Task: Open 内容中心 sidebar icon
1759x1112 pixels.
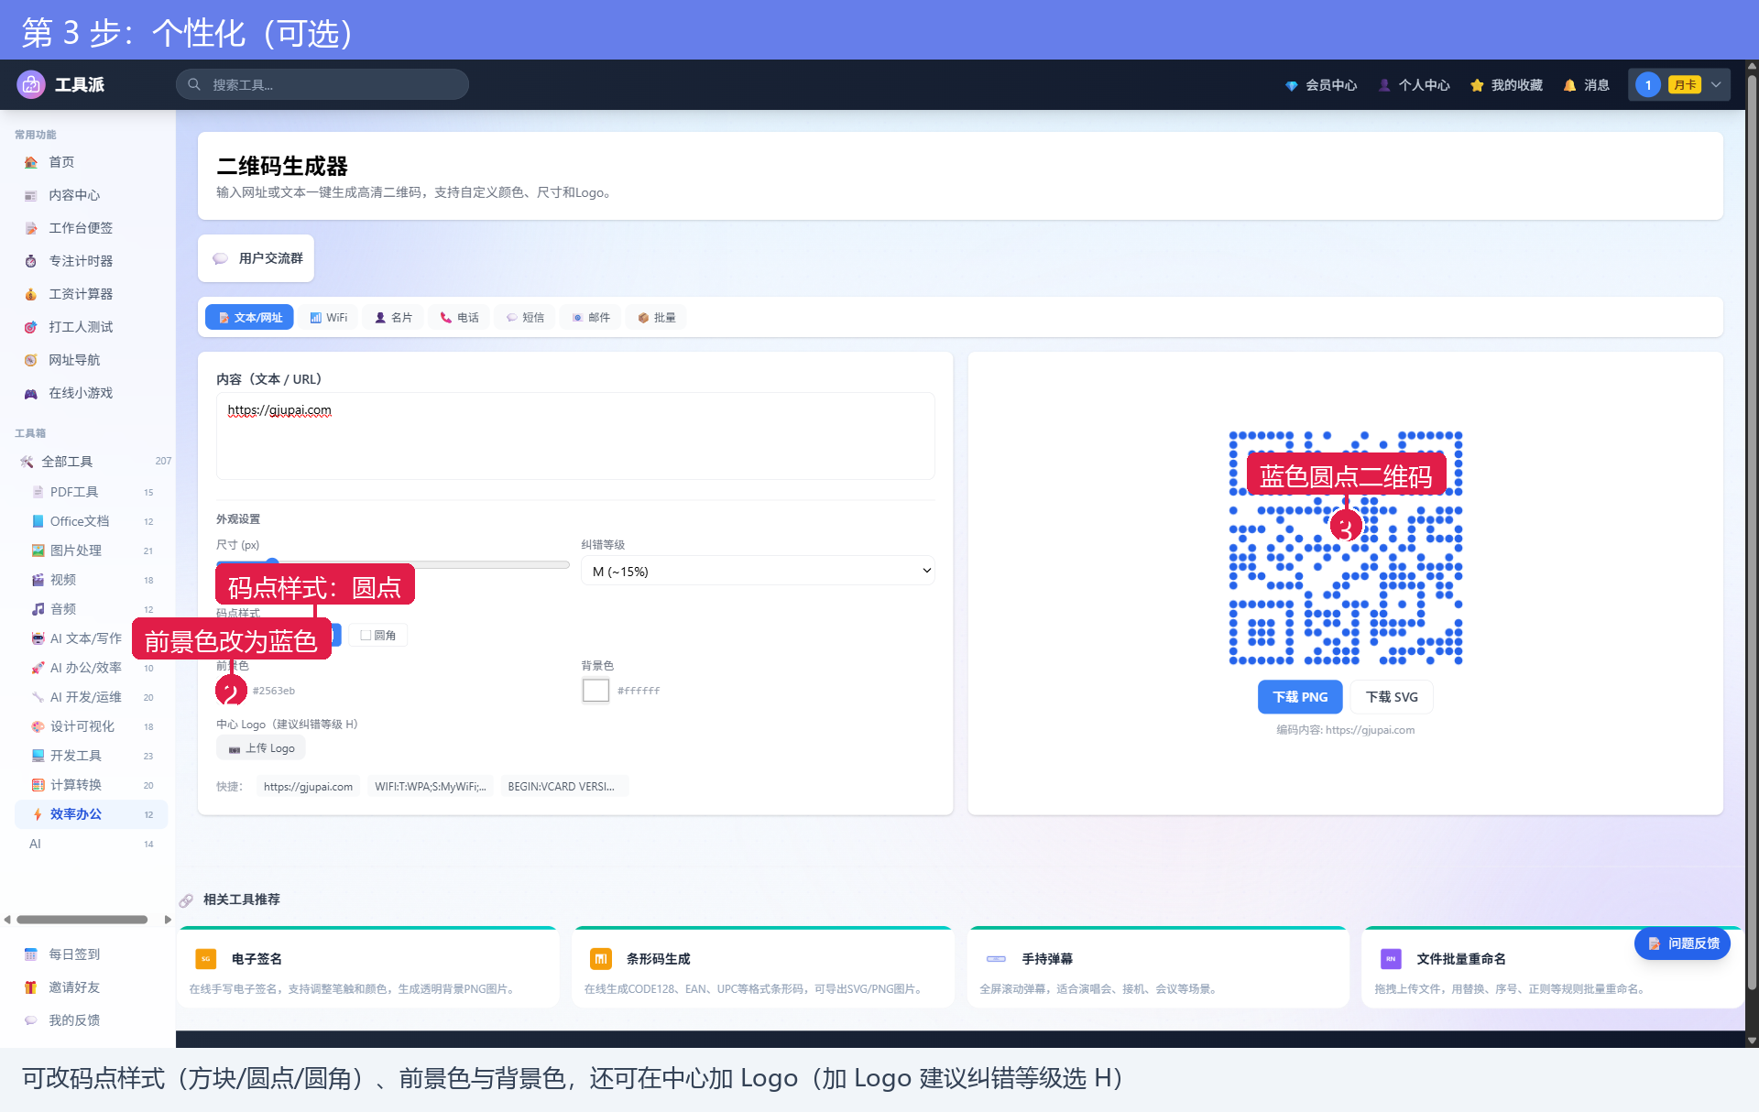Action: tap(30, 195)
